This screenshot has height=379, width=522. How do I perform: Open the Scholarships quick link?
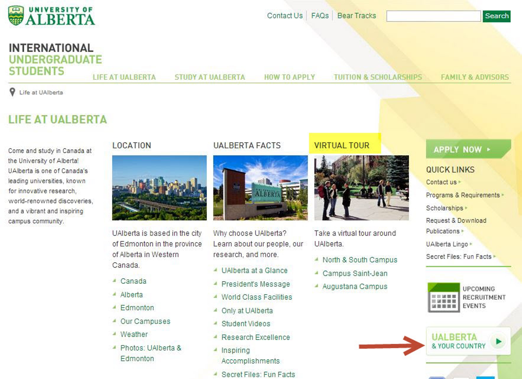(445, 208)
